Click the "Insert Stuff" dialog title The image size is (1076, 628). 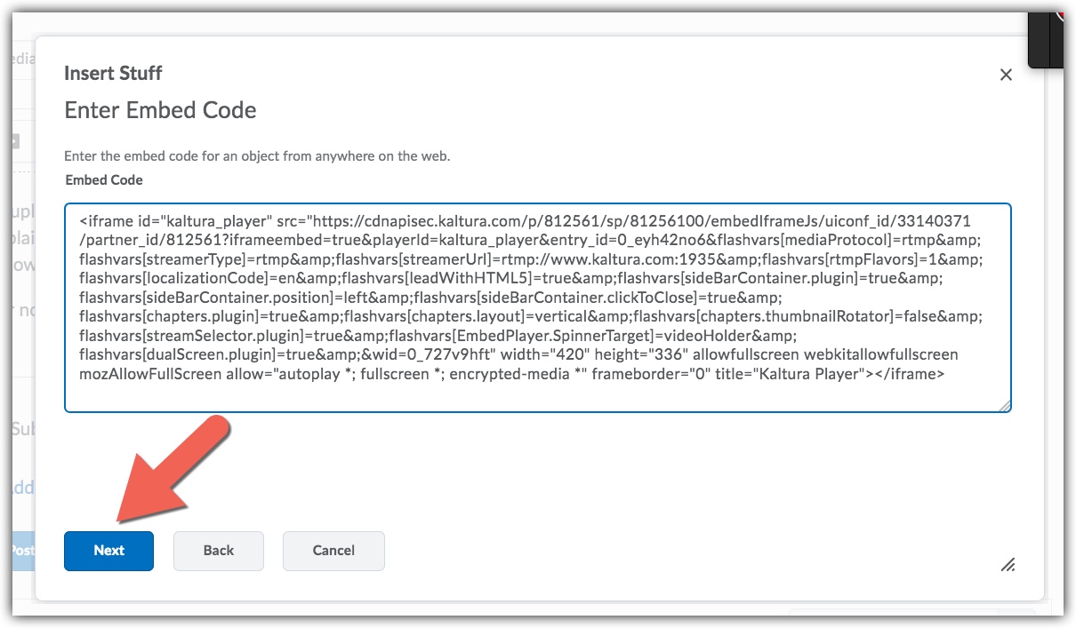pos(113,73)
